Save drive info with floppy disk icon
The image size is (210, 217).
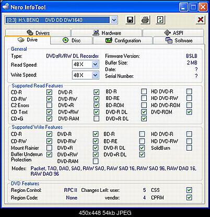coord(130,20)
